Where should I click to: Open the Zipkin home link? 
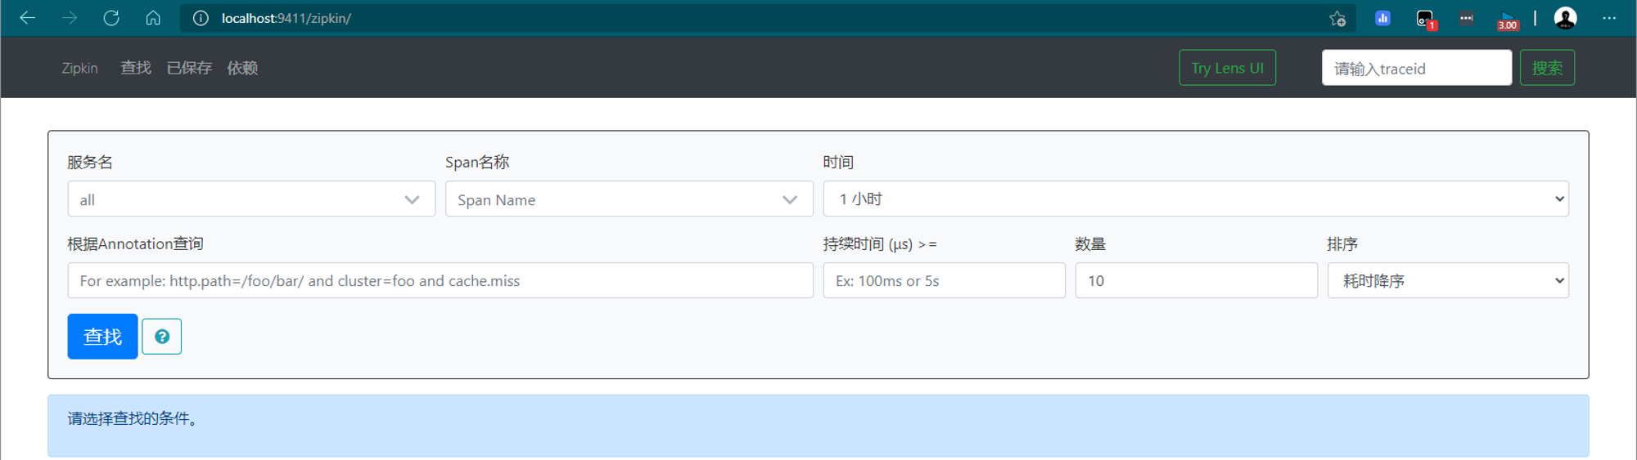click(79, 68)
